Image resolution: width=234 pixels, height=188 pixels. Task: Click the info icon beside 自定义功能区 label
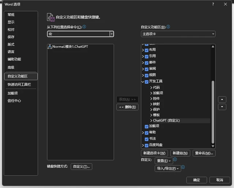tap(168, 27)
